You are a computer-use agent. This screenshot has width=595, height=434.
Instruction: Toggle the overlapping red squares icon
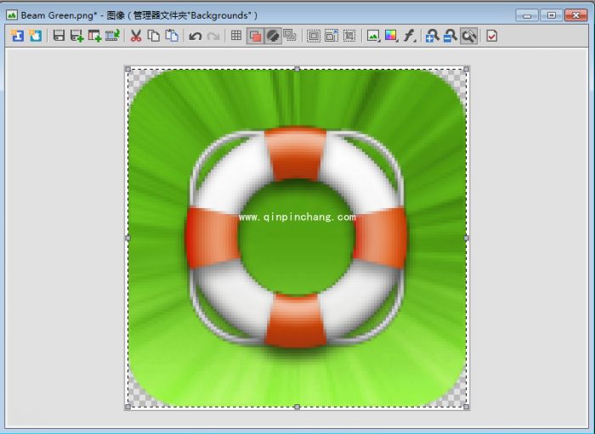tap(255, 36)
